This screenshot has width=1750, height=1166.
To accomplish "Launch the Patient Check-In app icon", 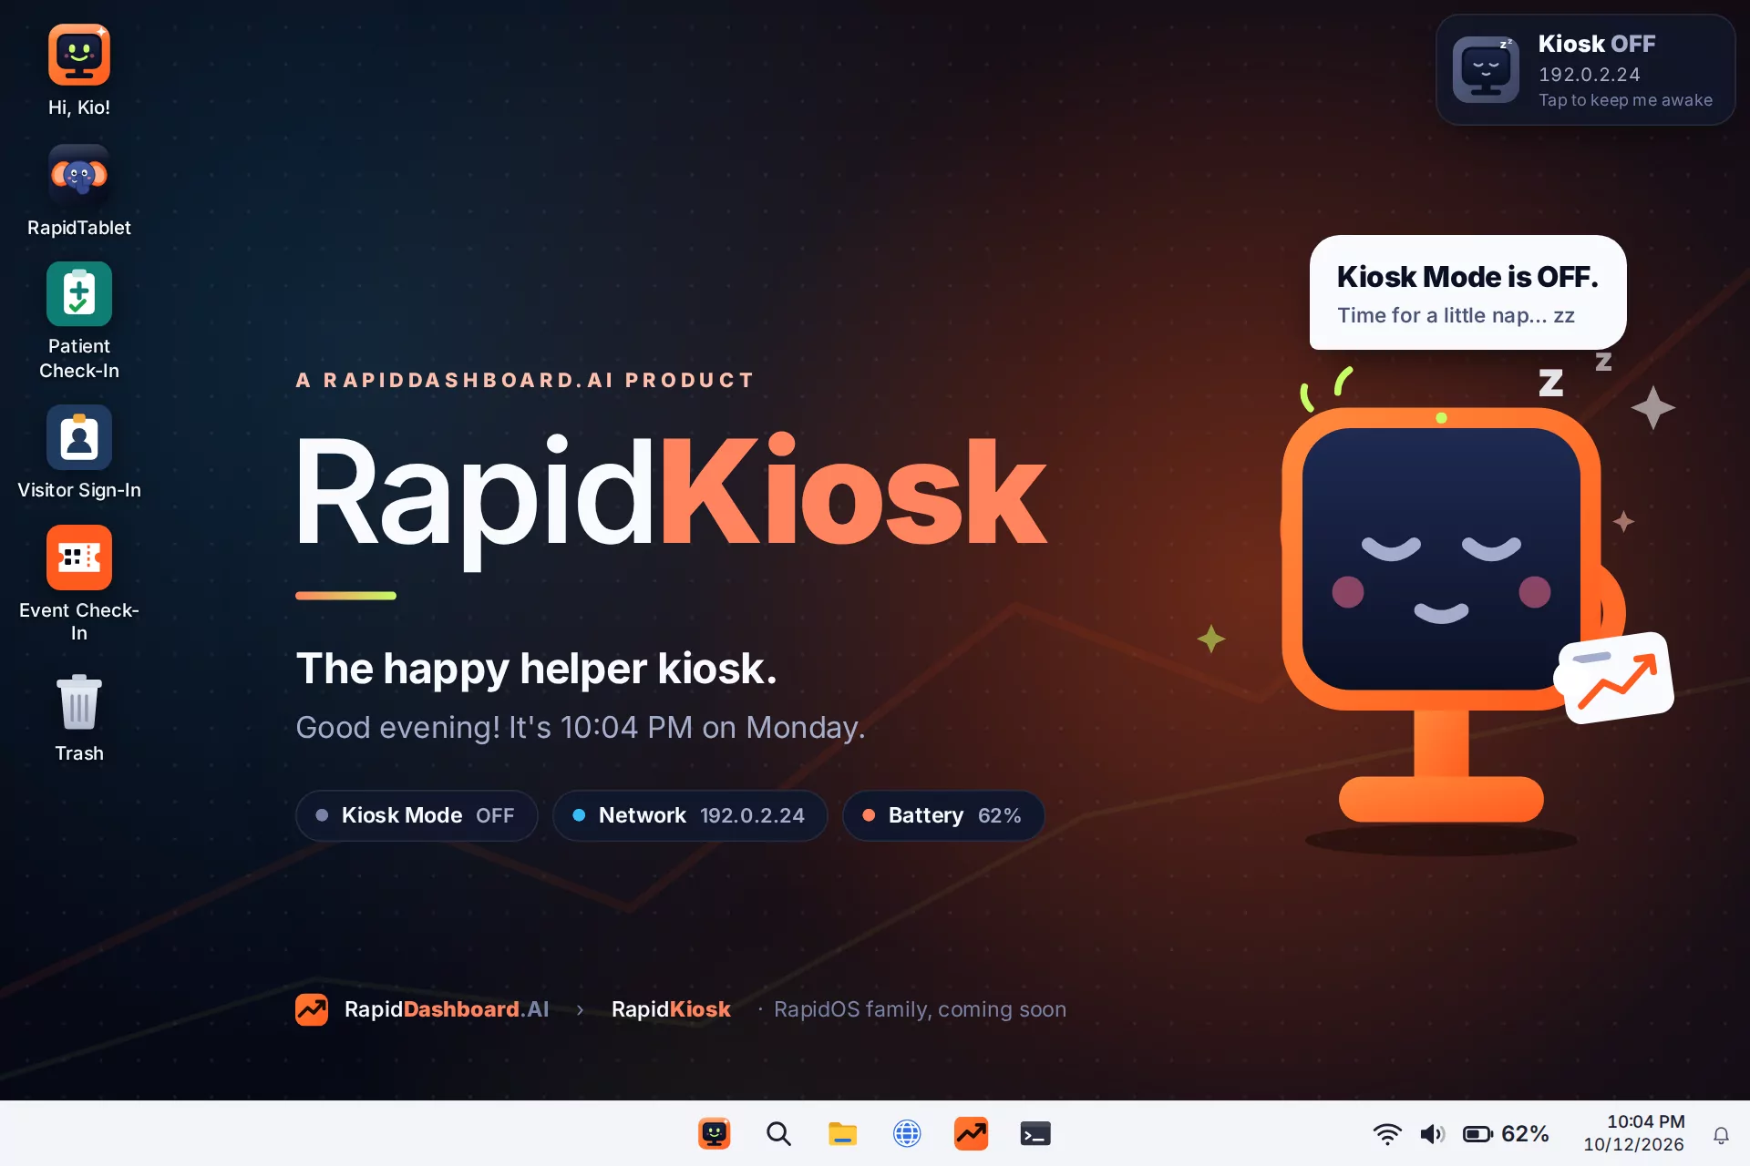I will coord(79,321).
